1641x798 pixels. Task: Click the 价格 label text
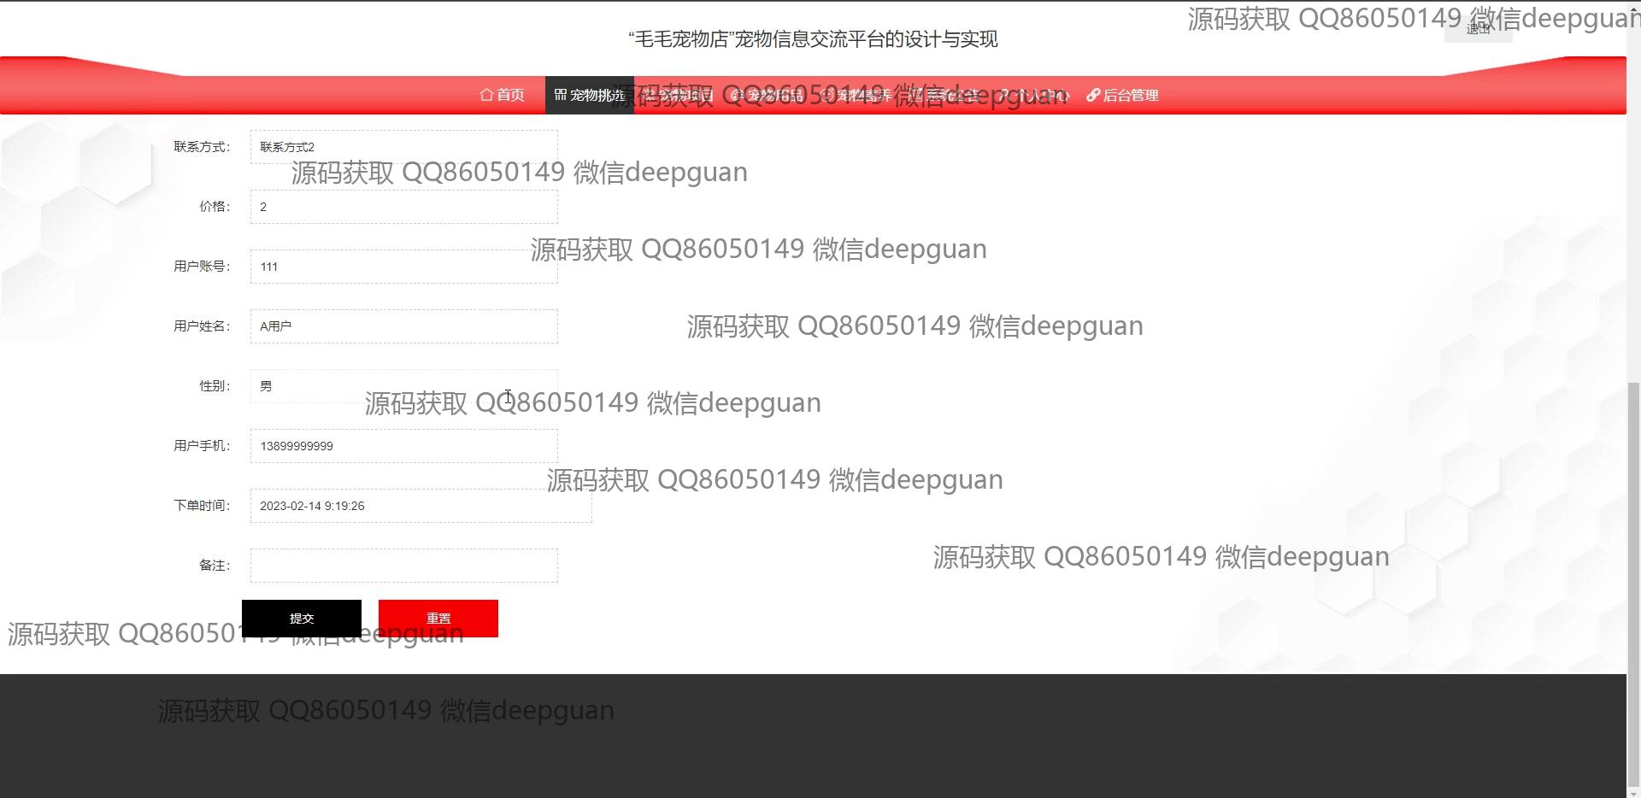(x=215, y=207)
